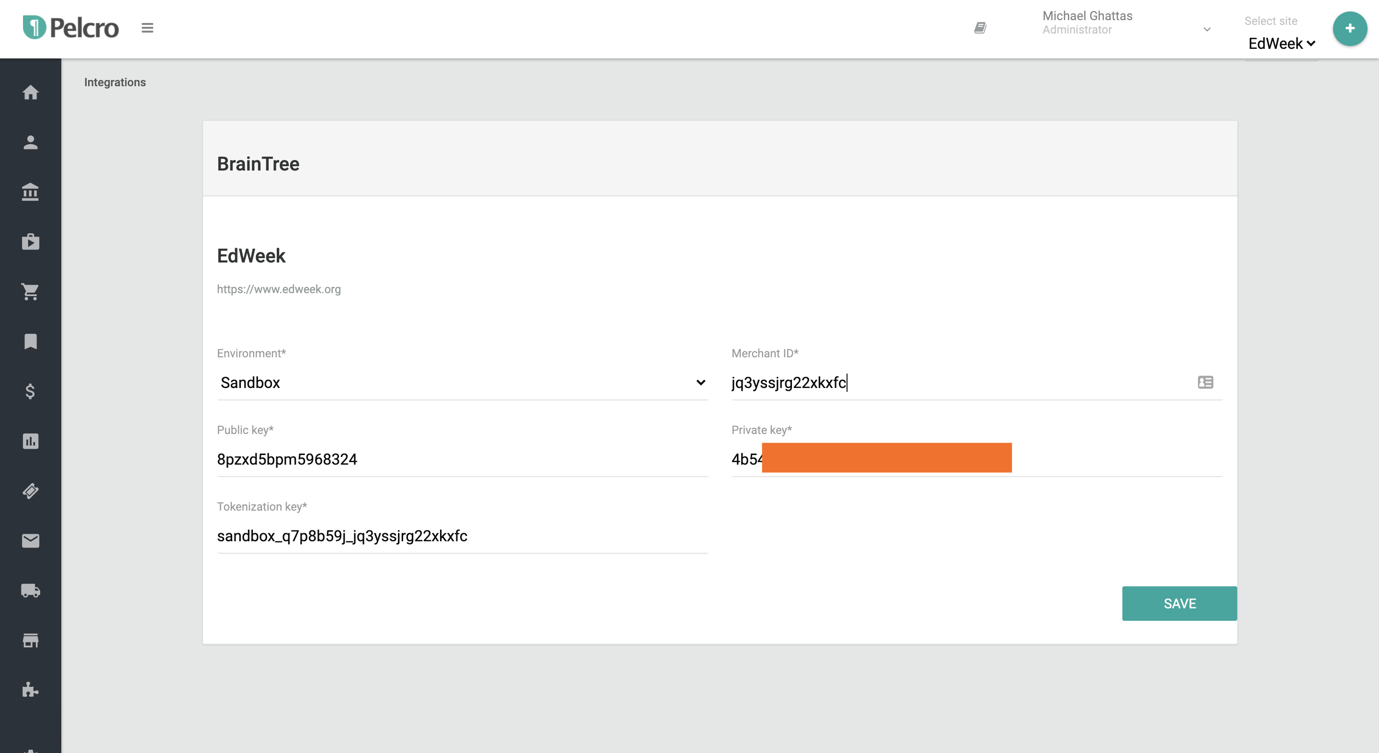The image size is (1379, 753).
Task: Open the customers person icon in the sidebar
Action: tap(31, 142)
